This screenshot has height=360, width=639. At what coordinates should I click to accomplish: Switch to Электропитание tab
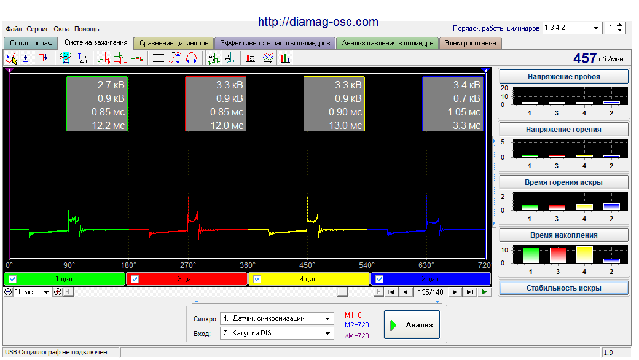coord(470,43)
